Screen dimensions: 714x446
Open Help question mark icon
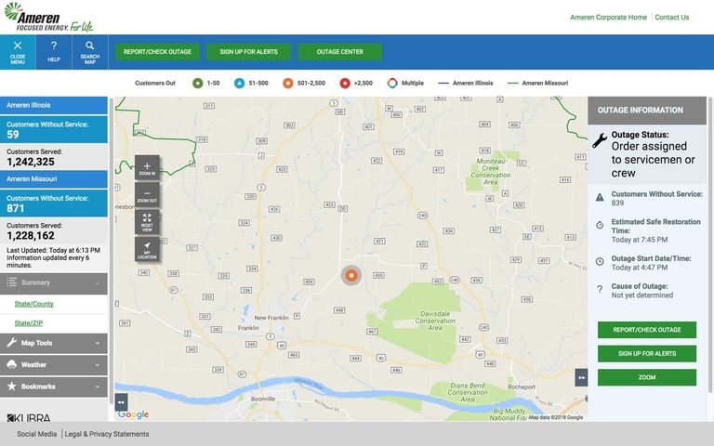[x=54, y=46]
